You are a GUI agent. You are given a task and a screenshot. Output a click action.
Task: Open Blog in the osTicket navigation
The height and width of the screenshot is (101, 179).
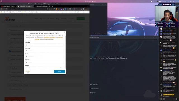click(x=57, y=19)
